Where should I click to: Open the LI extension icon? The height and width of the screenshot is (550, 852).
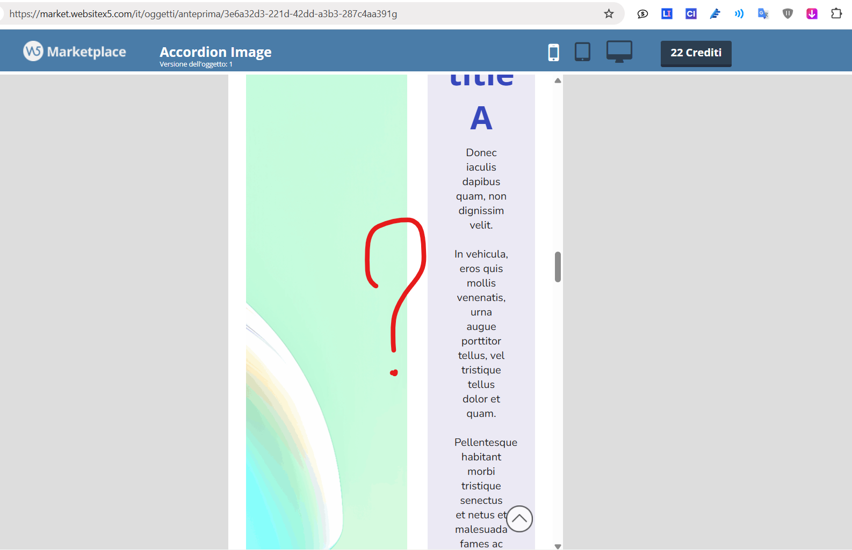coord(667,14)
